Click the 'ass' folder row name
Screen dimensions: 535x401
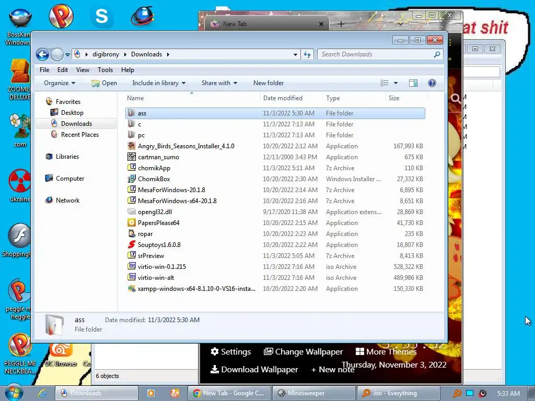pyautogui.click(x=142, y=113)
